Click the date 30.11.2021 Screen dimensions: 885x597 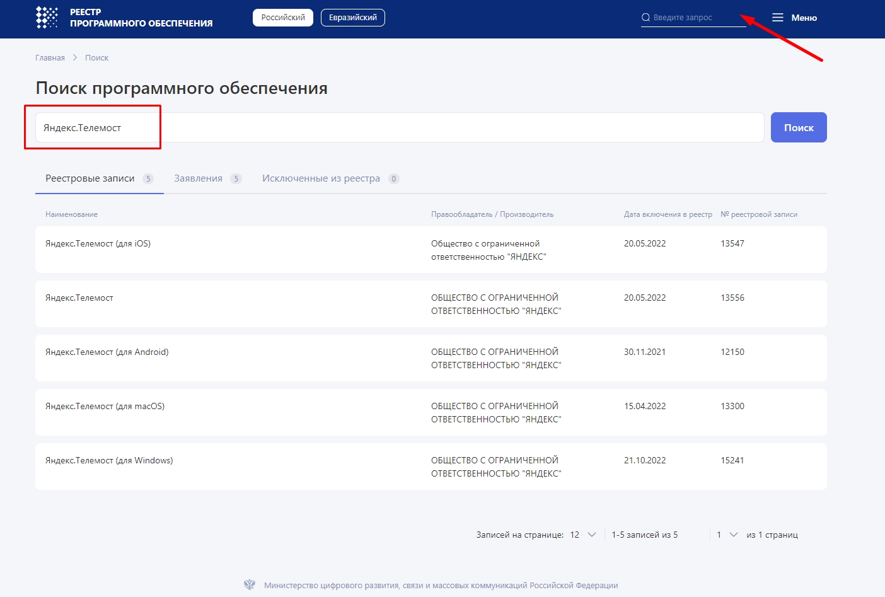tap(645, 352)
